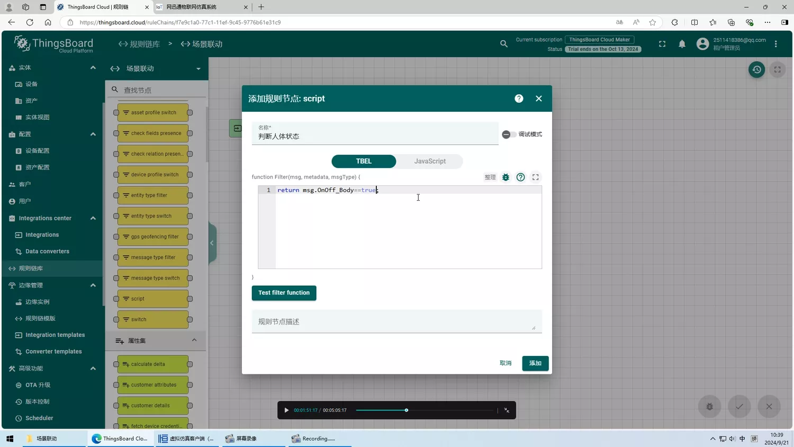The image size is (794, 447).
Task: Collapse the 属性集 node group
Action: tap(194, 341)
